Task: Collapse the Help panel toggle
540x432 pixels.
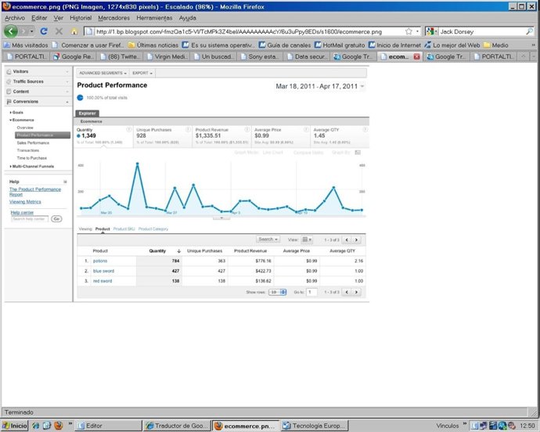Action: click(65, 182)
